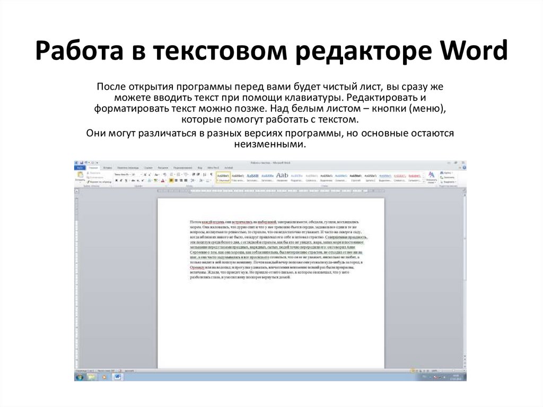Open the Windows Start menu orb
The image size is (543, 407).
click(80, 377)
